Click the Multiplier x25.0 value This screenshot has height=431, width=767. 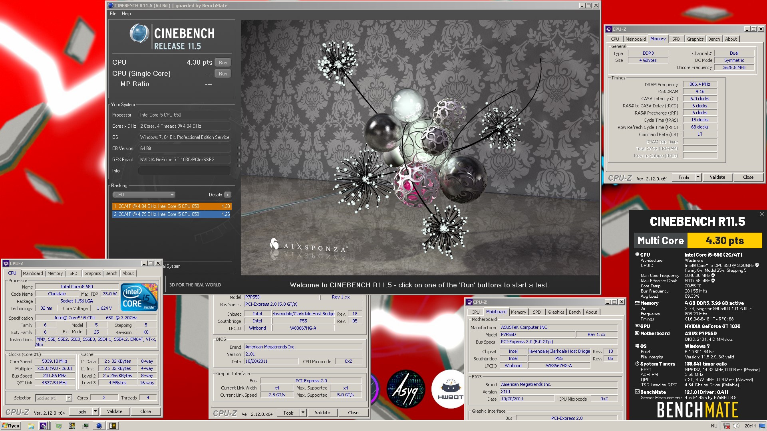pos(55,368)
